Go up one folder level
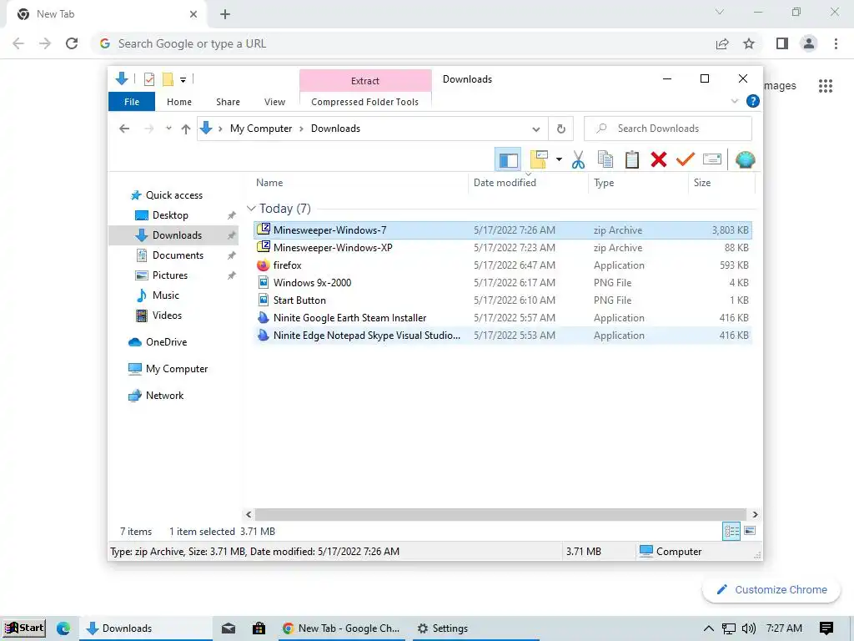 point(186,129)
